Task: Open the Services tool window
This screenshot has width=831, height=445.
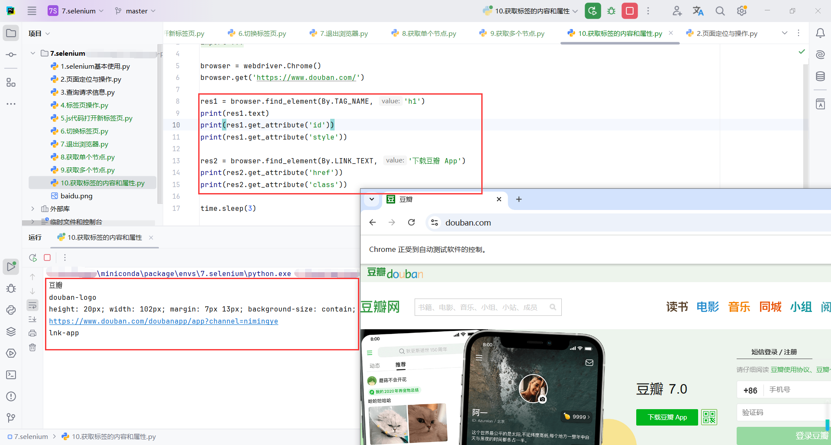Action: 11,353
